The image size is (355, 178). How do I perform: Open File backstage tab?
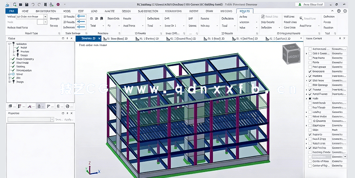tap(11, 11)
